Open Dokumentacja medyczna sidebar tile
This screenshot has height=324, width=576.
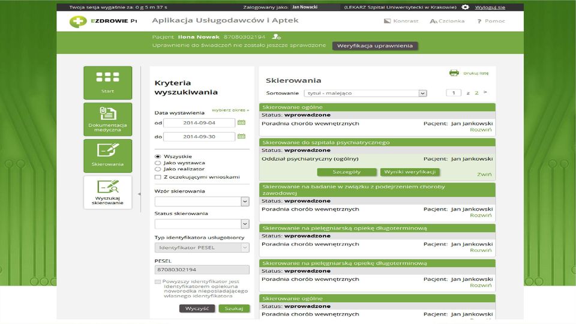(x=107, y=119)
